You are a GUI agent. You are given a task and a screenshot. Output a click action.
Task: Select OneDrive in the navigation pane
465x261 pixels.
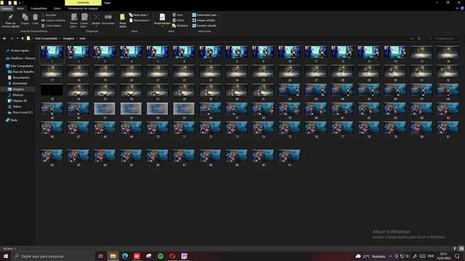coord(20,58)
